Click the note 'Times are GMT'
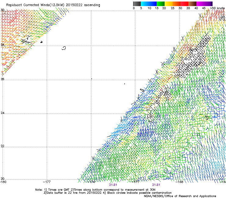The image size is (226, 198). point(59,190)
